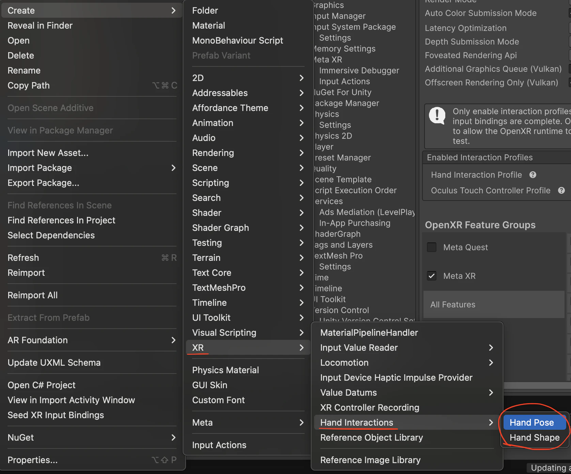Expand the Create submenu arrow
This screenshot has width=571, height=474.
[x=173, y=11]
